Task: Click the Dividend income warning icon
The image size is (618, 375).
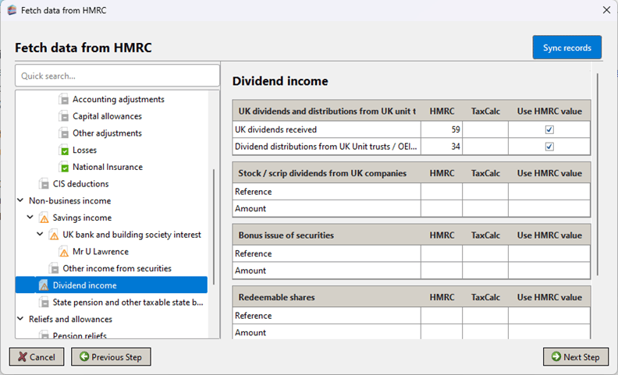Action: [44, 285]
